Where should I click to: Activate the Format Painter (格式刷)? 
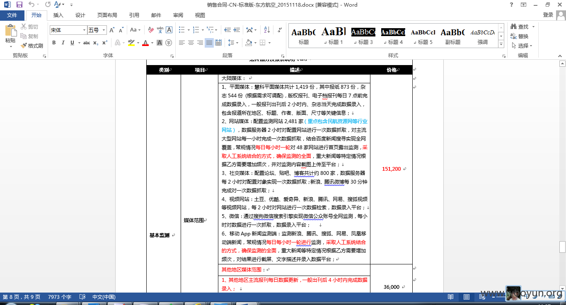(x=32, y=46)
